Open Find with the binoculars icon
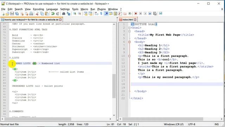The width and height of the screenshot is (225, 127). point(64,14)
